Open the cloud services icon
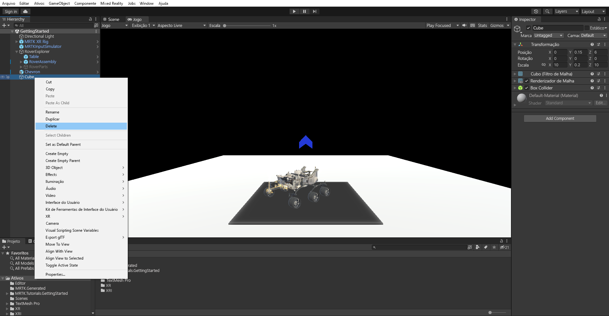Viewport: 609px width, 316px height. 25,11
